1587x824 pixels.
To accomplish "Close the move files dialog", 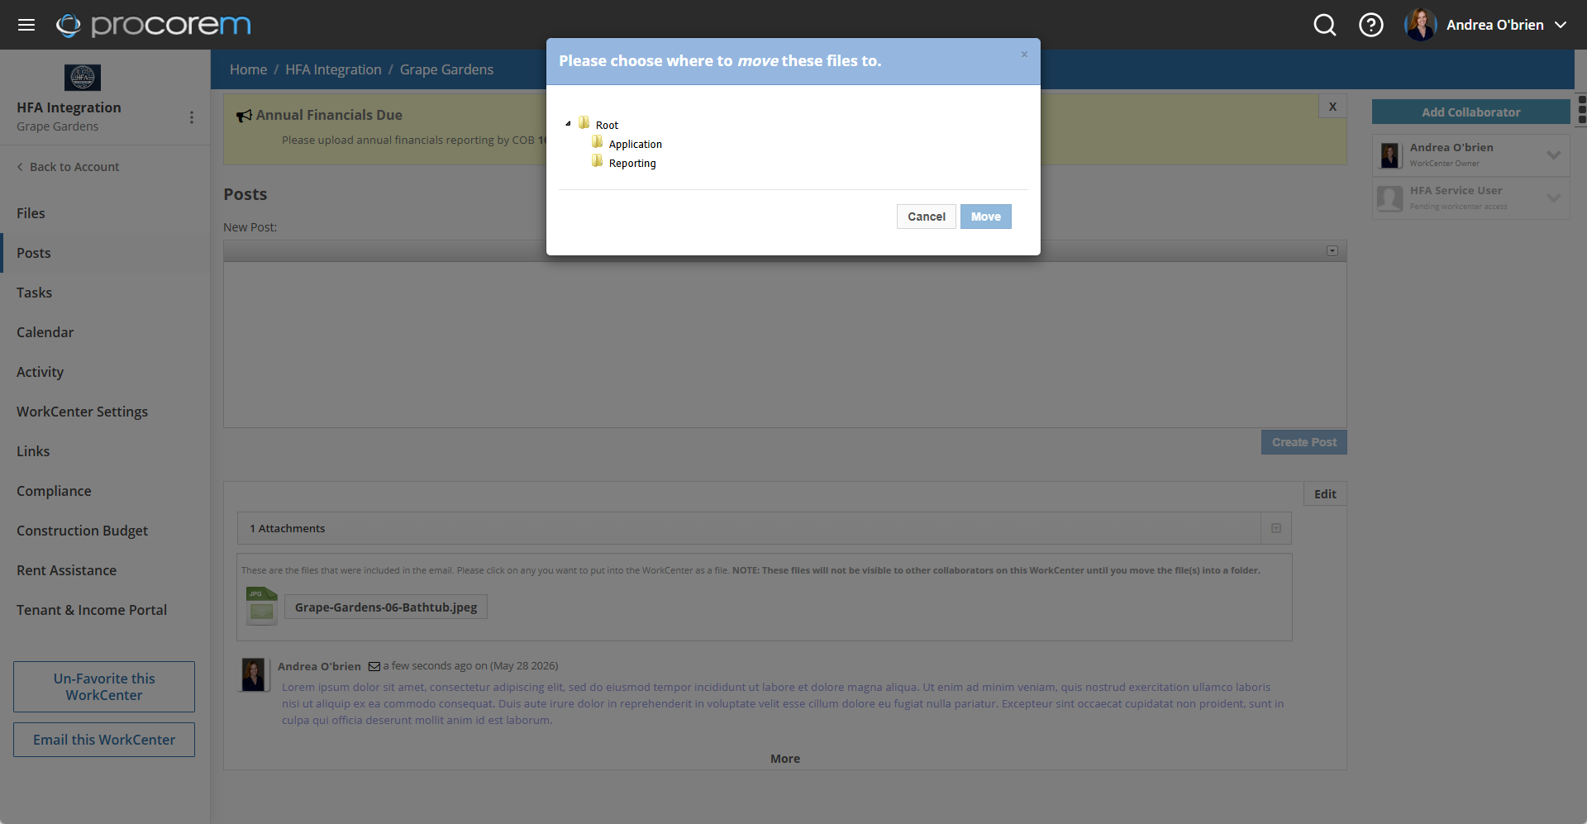I will [1024, 55].
